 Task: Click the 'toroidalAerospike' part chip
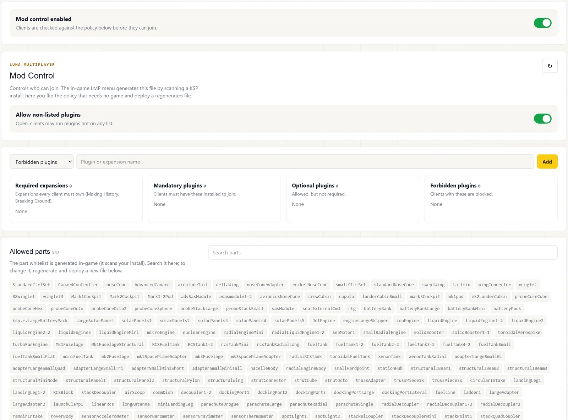coord(519,332)
